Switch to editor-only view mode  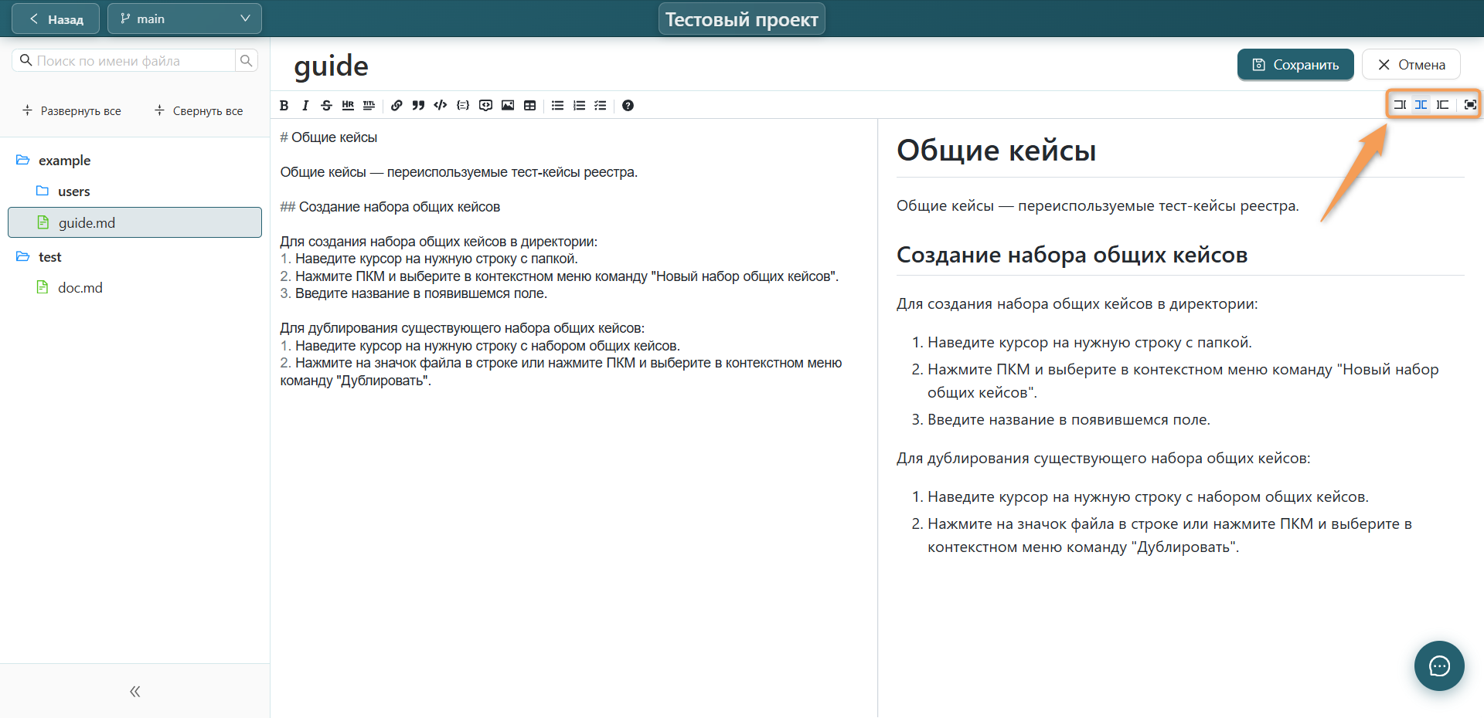click(x=1400, y=104)
